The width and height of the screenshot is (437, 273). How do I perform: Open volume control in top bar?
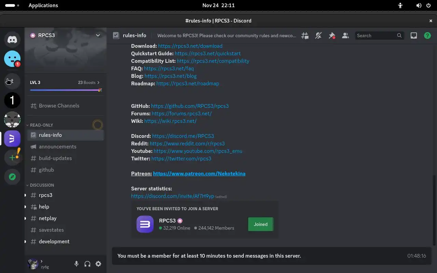pyautogui.click(x=419, y=5)
